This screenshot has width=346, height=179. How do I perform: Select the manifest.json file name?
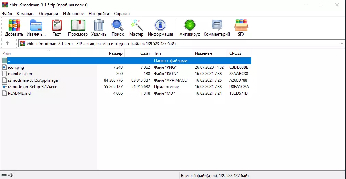(20, 74)
